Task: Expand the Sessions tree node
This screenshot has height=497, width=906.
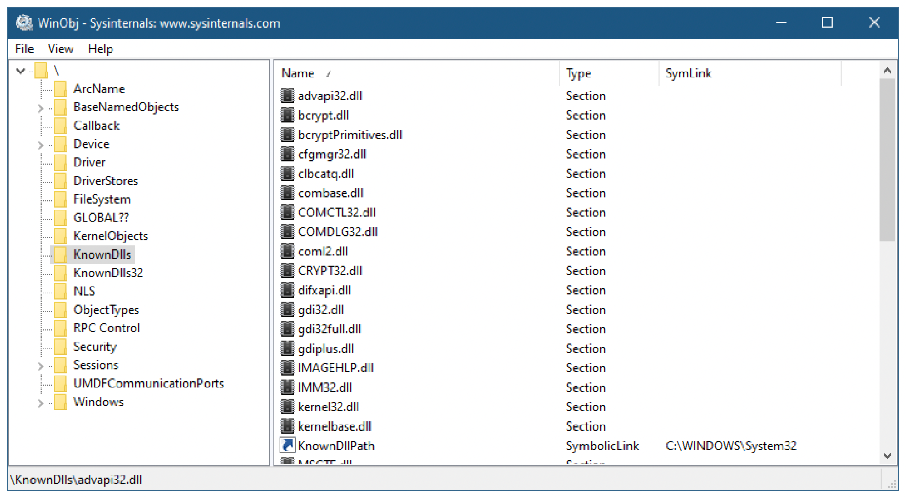Action: [40, 366]
